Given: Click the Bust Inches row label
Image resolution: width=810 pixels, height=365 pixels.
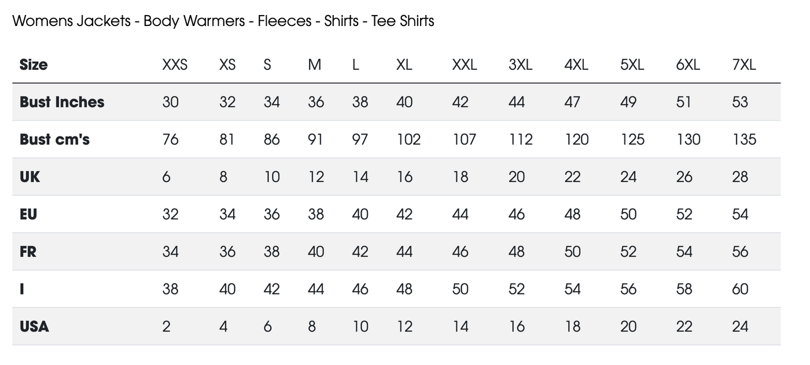Looking at the screenshot, I should pyautogui.click(x=62, y=102).
